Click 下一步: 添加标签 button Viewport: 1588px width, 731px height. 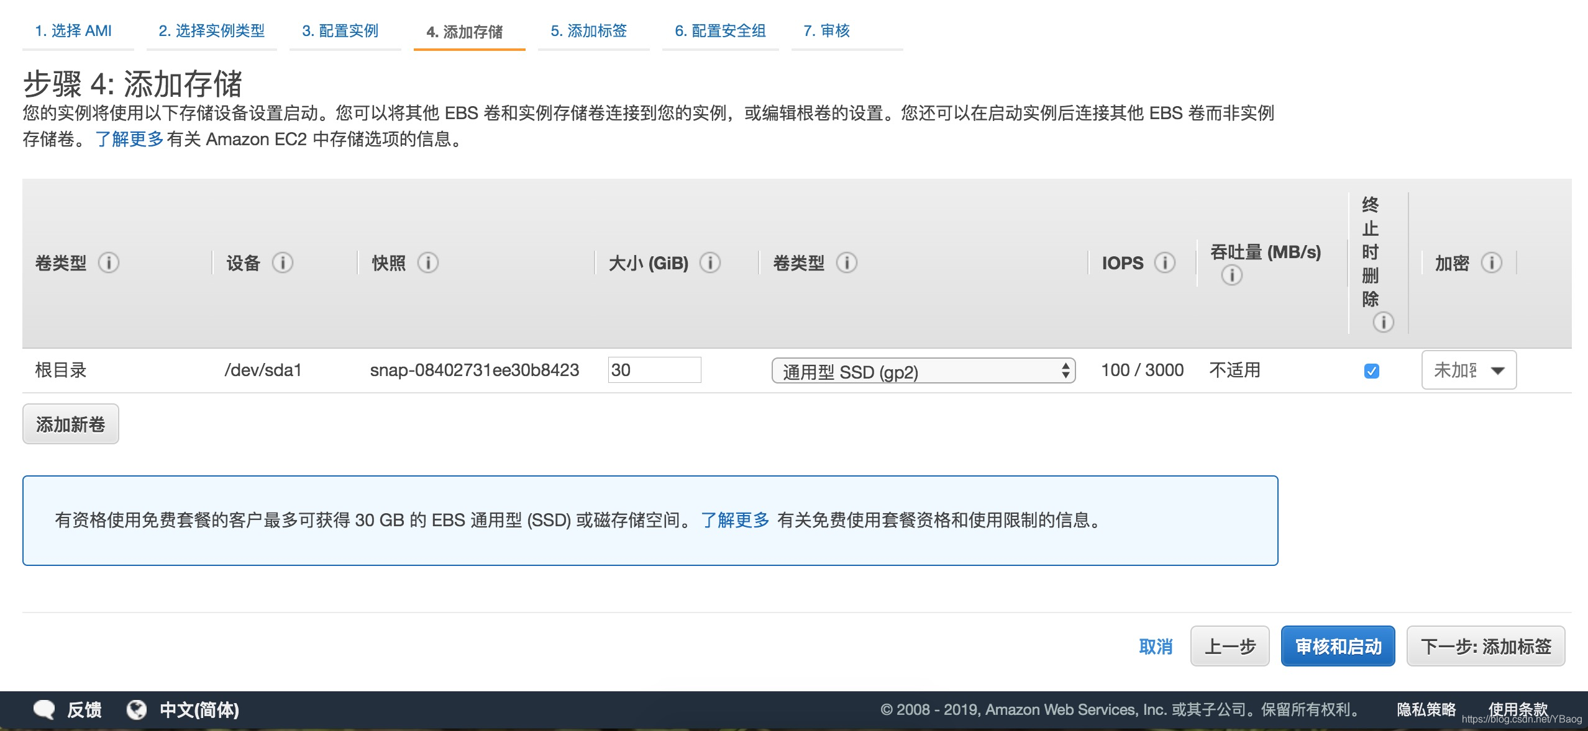click(x=1485, y=646)
